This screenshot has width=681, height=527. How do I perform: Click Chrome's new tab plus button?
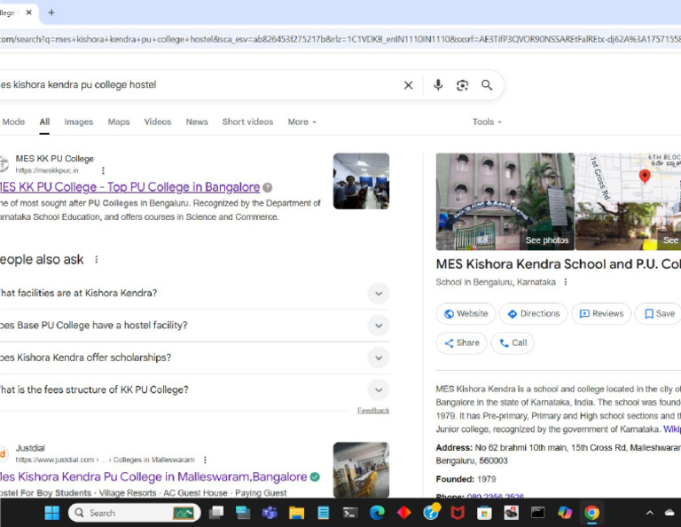pos(51,12)
